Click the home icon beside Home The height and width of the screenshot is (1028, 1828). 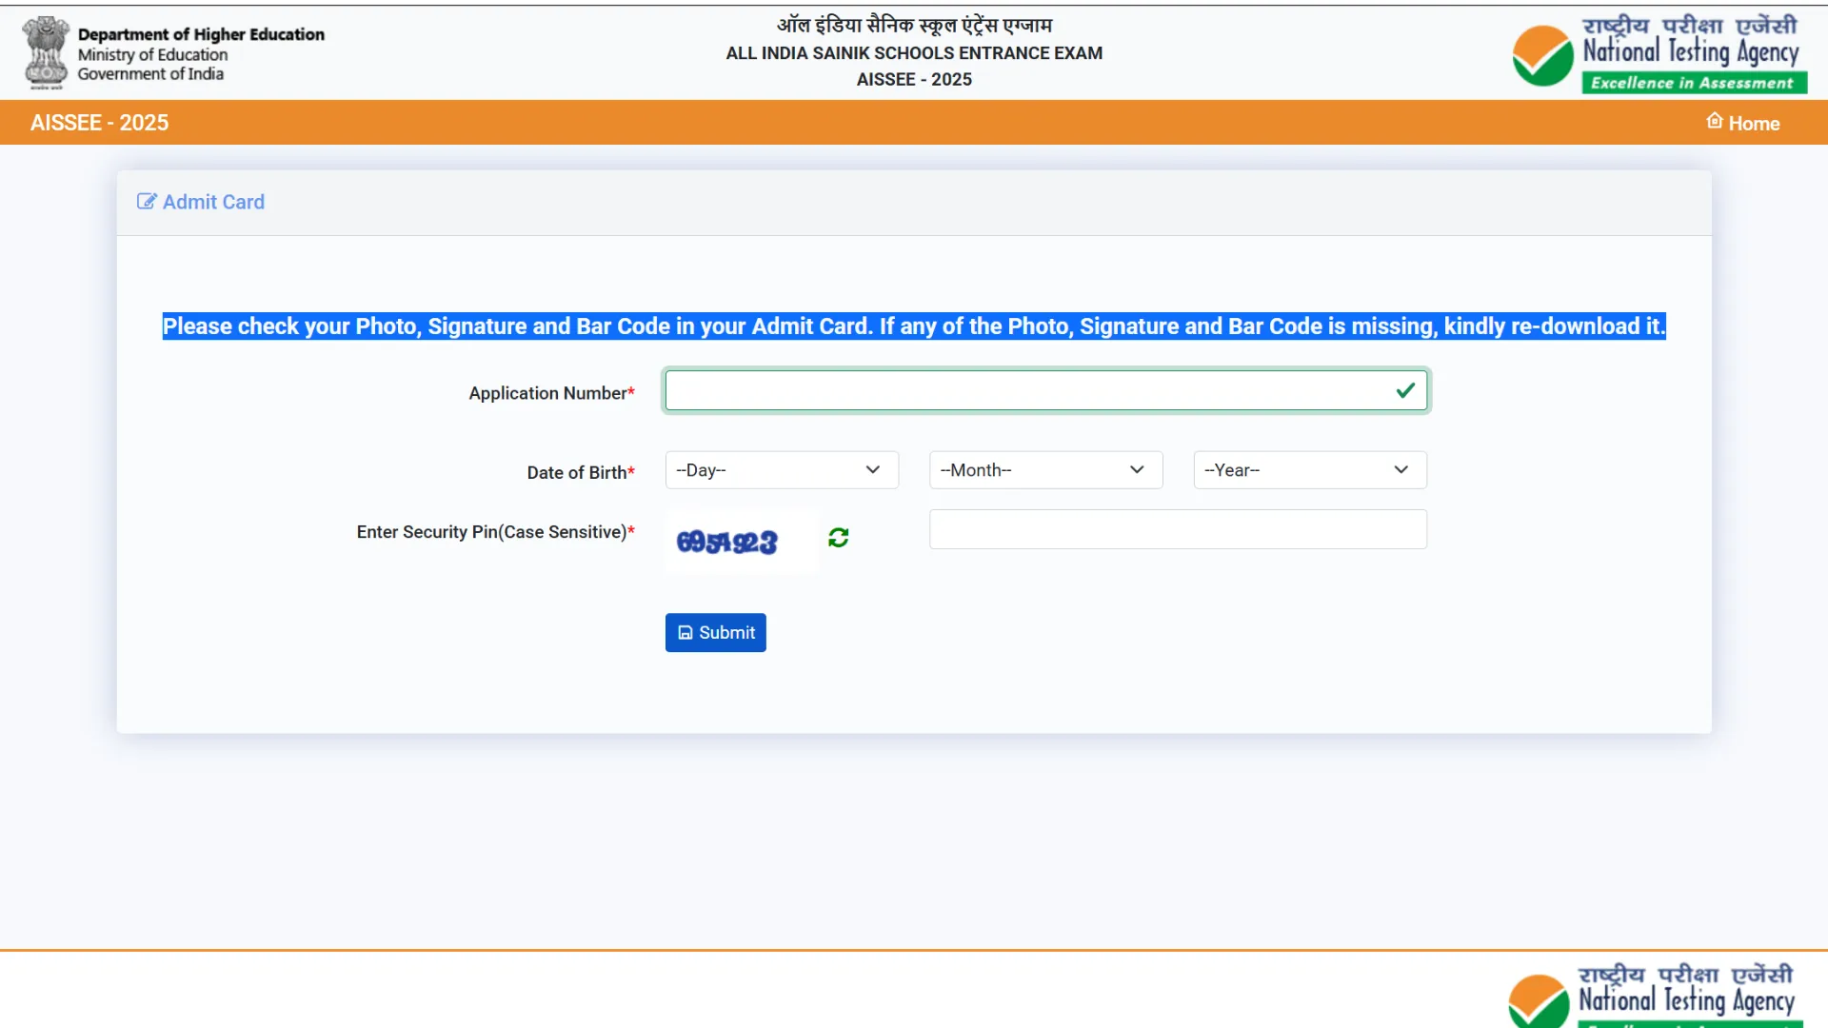[1715, 121]
